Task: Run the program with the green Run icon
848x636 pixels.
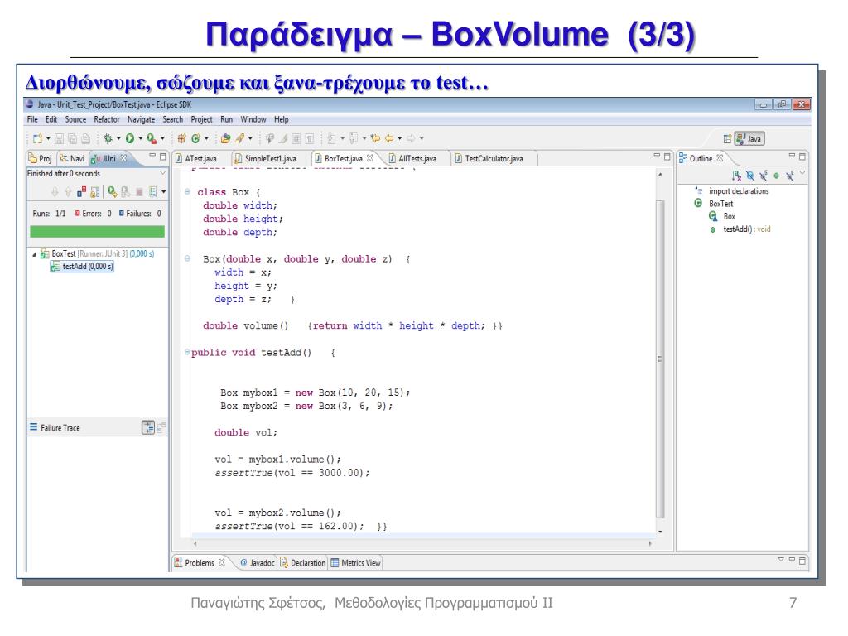Action: [130, 138]
